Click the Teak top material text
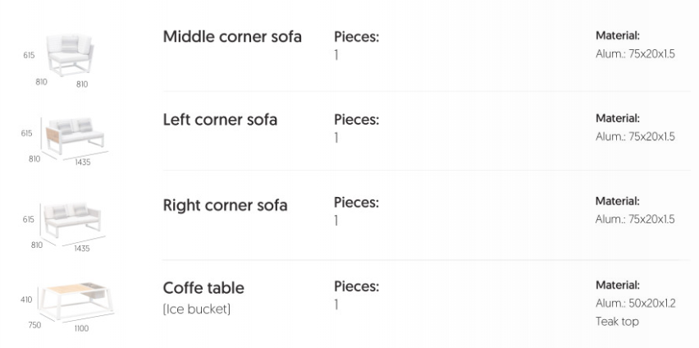 pyautogui.click(x=617, y=322)
